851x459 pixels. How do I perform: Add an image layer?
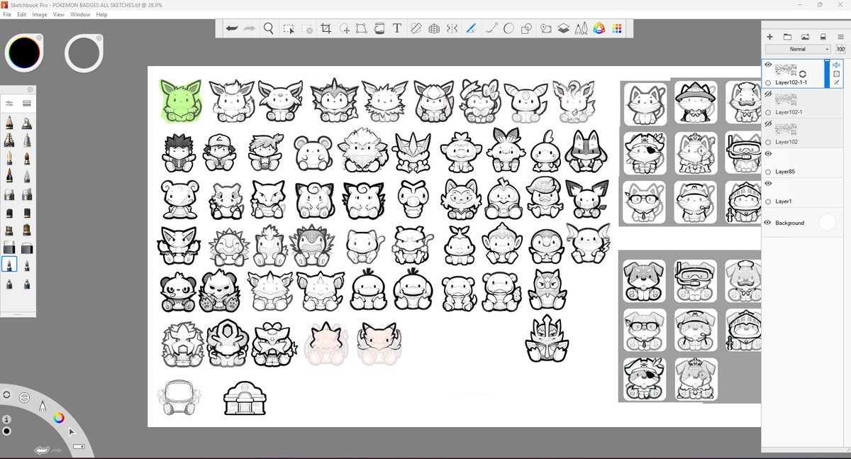(806, 37)
